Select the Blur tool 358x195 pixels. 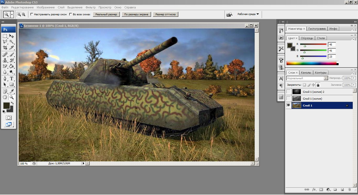point(5,72)
